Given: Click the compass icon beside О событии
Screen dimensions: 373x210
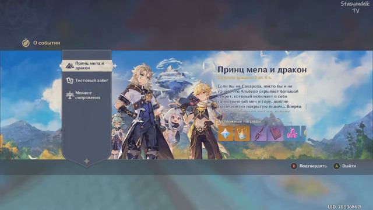Looking at the screenshot, I should (x=26, y=43).
